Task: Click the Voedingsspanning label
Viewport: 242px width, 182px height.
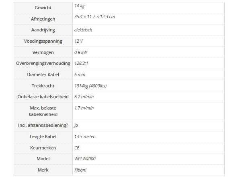Action: [43, 41]
